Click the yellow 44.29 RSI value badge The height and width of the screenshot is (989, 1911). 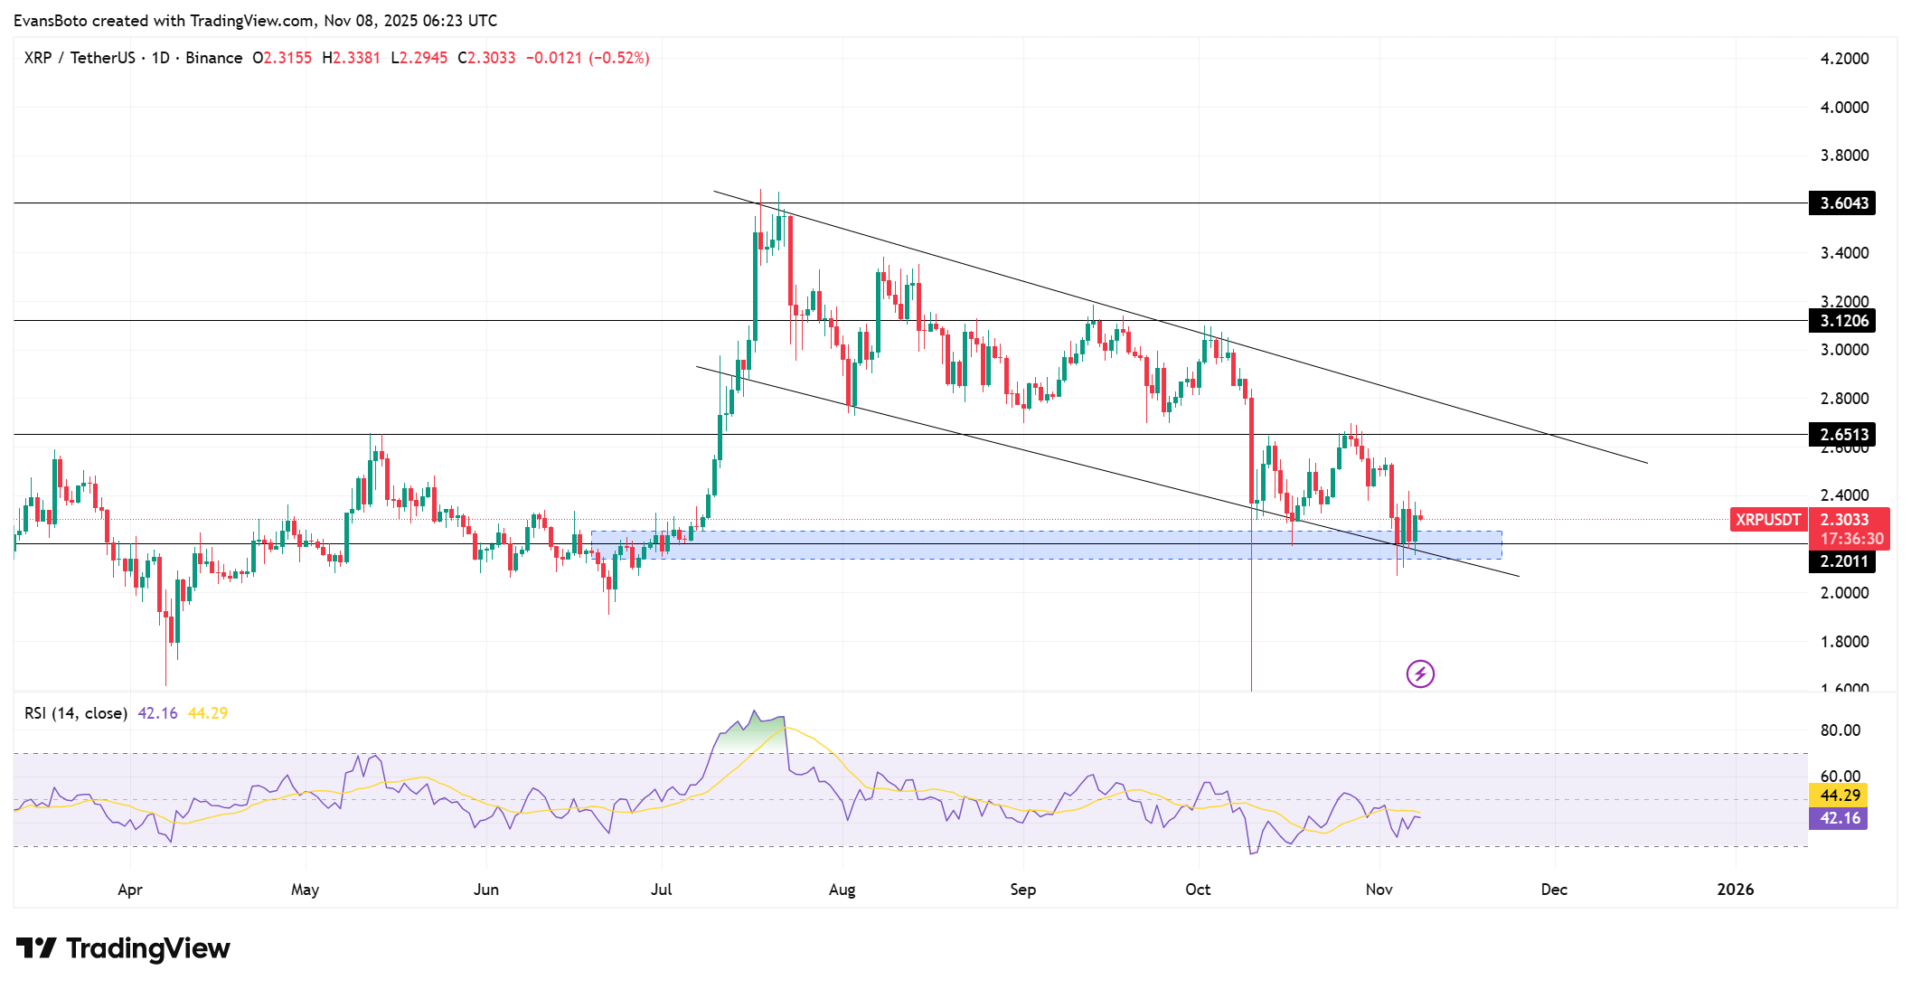(1836, 796)
